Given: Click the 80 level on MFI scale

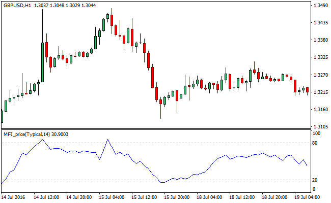Looking at the screenshot, I should [x=316, y=143].
